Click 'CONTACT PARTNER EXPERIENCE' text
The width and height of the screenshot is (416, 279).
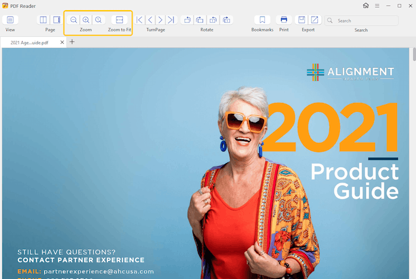point(81,260)
